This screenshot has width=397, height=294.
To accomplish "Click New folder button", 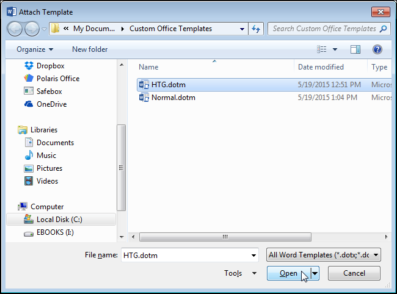I will [90, 49].
